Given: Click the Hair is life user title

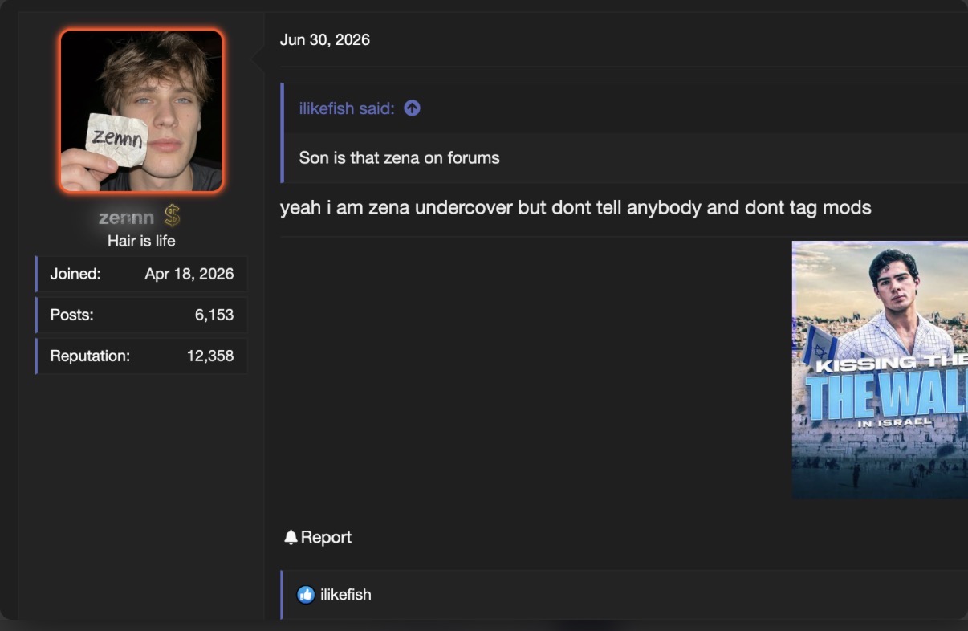Looking at the screenshot, I should tap(141, 241).
